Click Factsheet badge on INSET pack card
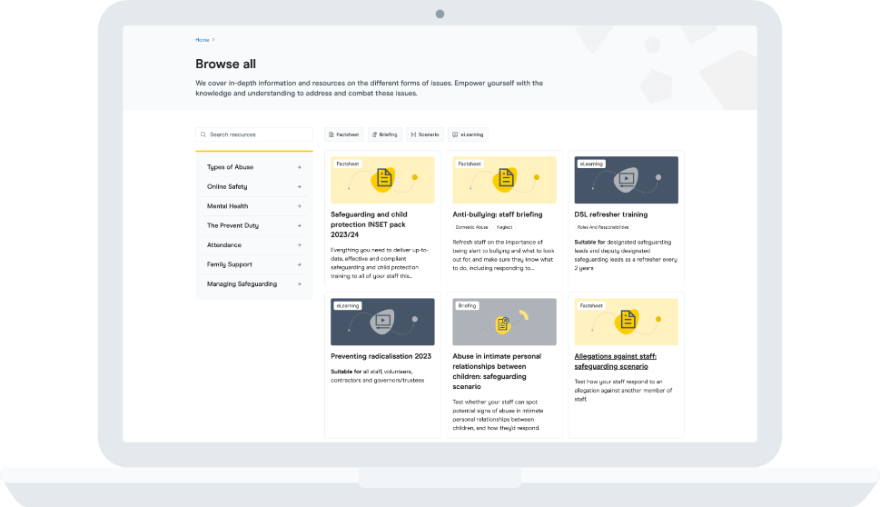The height and width of the screenshot is (507, 880). tap(348, 164)
